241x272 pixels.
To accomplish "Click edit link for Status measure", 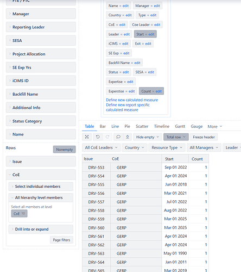I will tap(126, 72).
